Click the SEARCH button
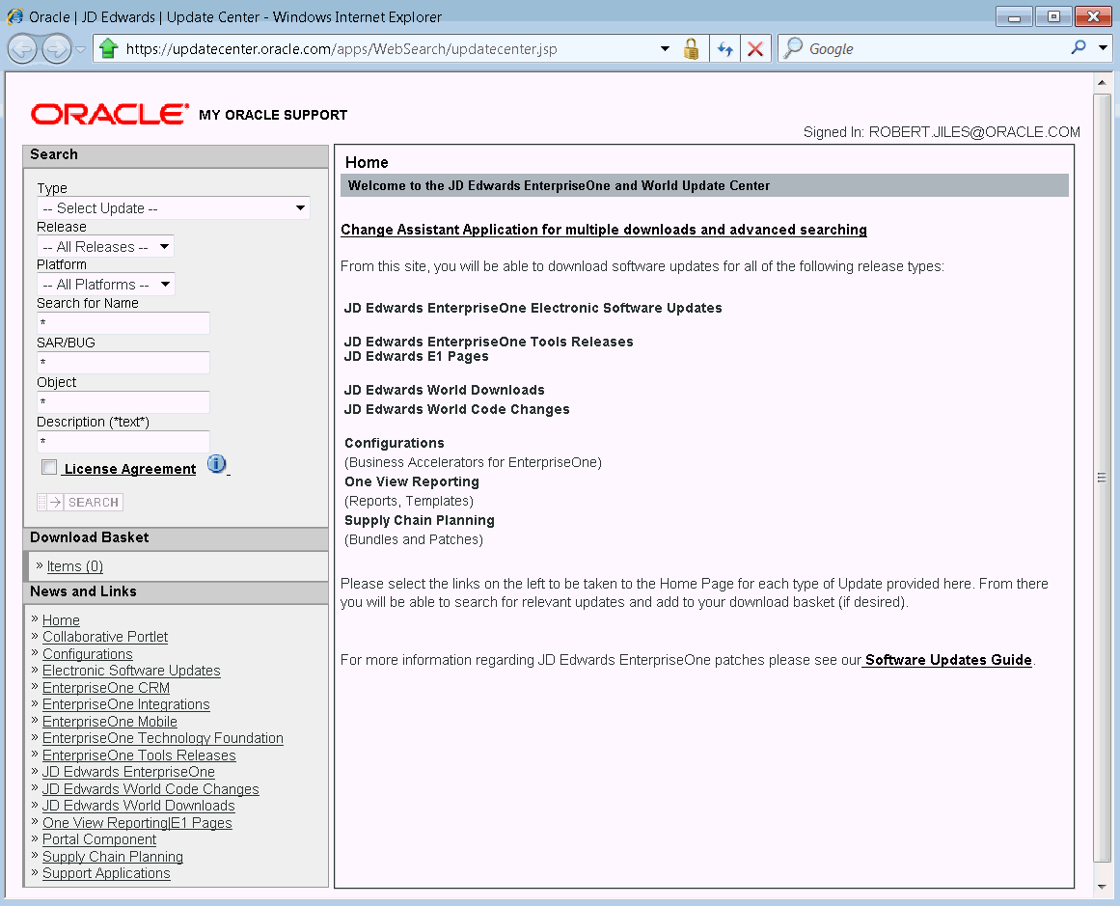 [x=80, y=503]
